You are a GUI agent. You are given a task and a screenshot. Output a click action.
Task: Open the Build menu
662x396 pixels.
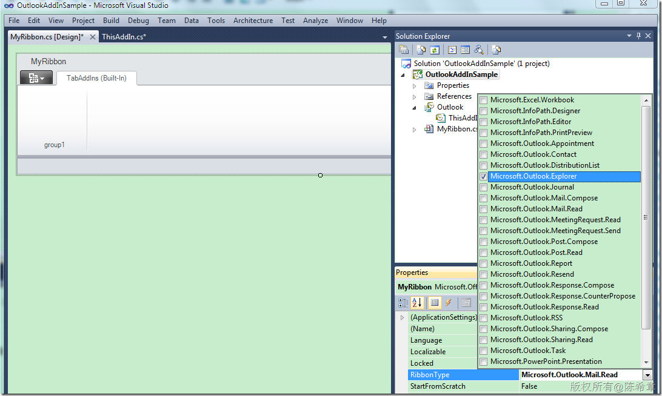111,21
